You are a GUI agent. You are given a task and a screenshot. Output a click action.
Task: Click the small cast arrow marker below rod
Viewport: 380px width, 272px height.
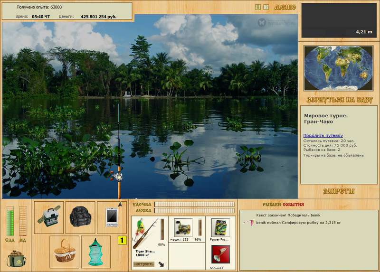pyautogui.click(x=120, y=205)
